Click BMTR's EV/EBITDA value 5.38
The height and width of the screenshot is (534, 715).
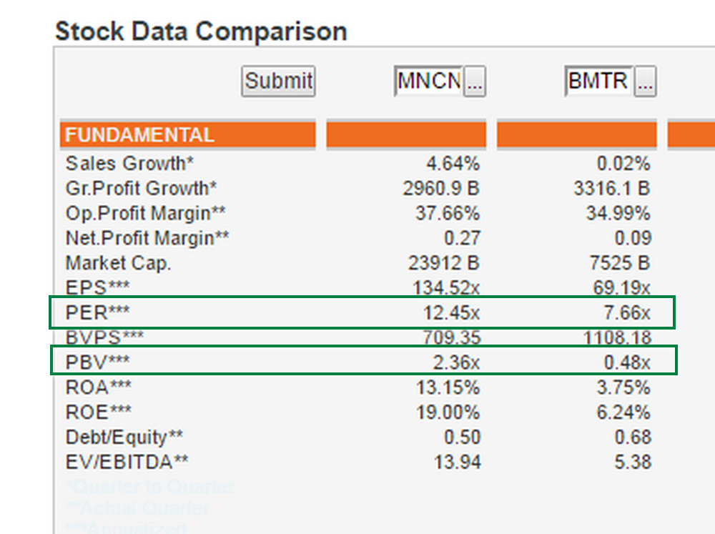[x=632, y=463]
